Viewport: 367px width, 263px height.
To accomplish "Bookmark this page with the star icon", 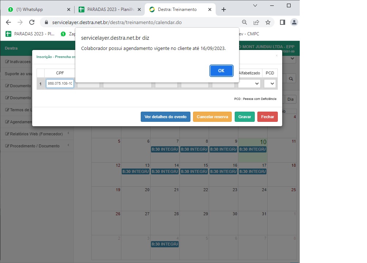I will 268,22.
